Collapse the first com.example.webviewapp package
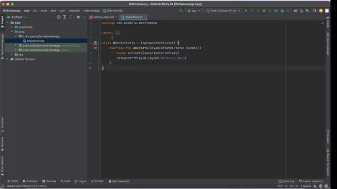This screenshot has width=337, height=189. [x=16, y=36]
